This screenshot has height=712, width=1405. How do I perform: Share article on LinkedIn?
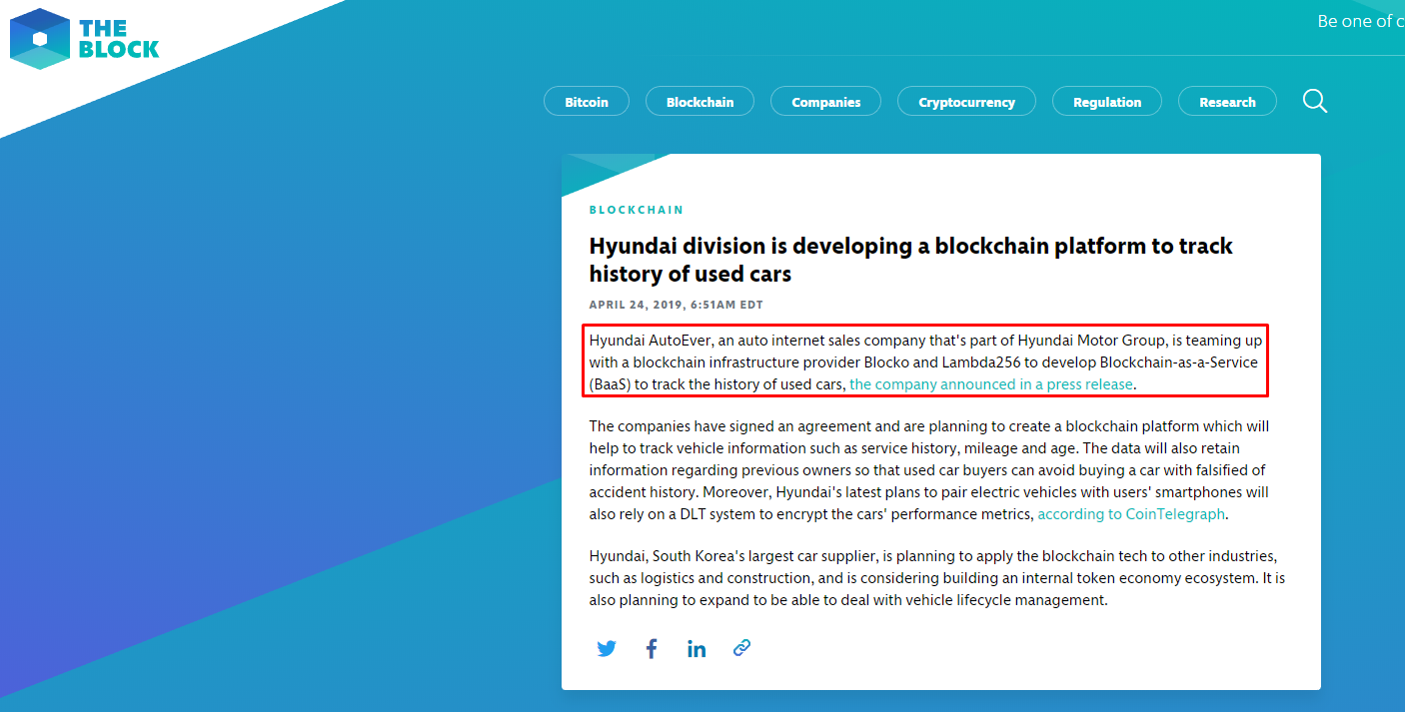pos(697,648)
